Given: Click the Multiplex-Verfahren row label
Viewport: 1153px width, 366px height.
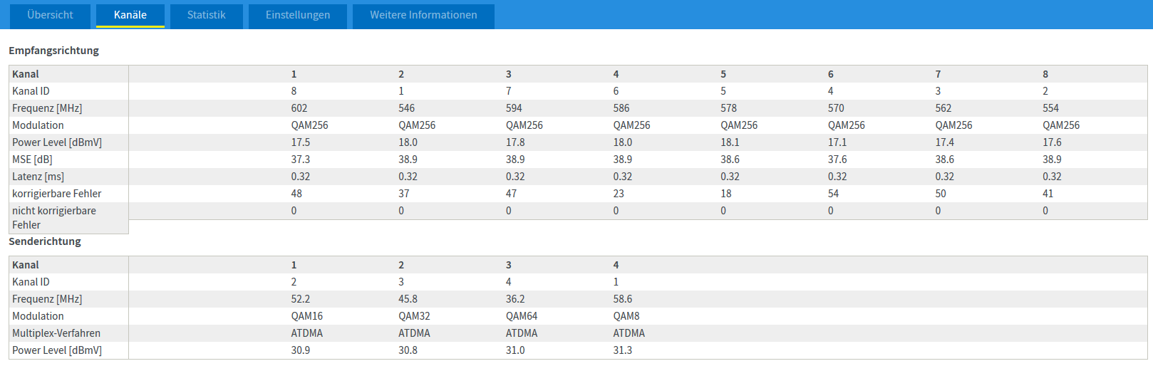Looking at the screenshot, I should [56, 333].
